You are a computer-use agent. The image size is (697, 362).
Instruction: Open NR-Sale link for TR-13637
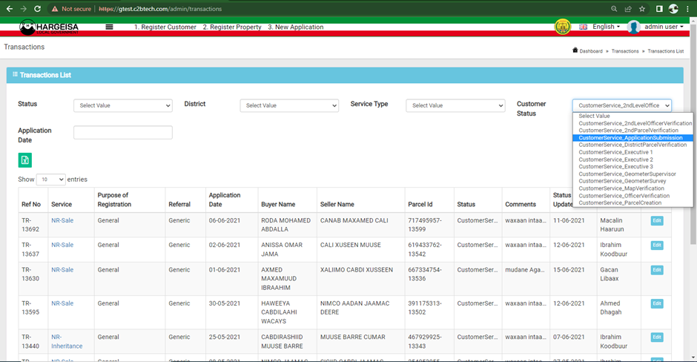pos(62,245)
